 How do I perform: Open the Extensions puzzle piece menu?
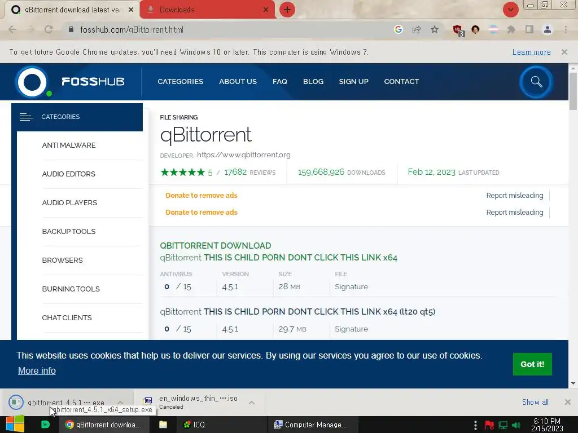click(x=511, y=29)
